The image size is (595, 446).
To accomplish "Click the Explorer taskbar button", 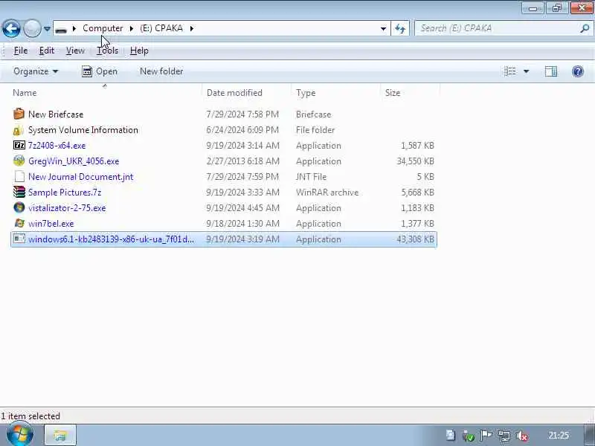I will point(60,435).
